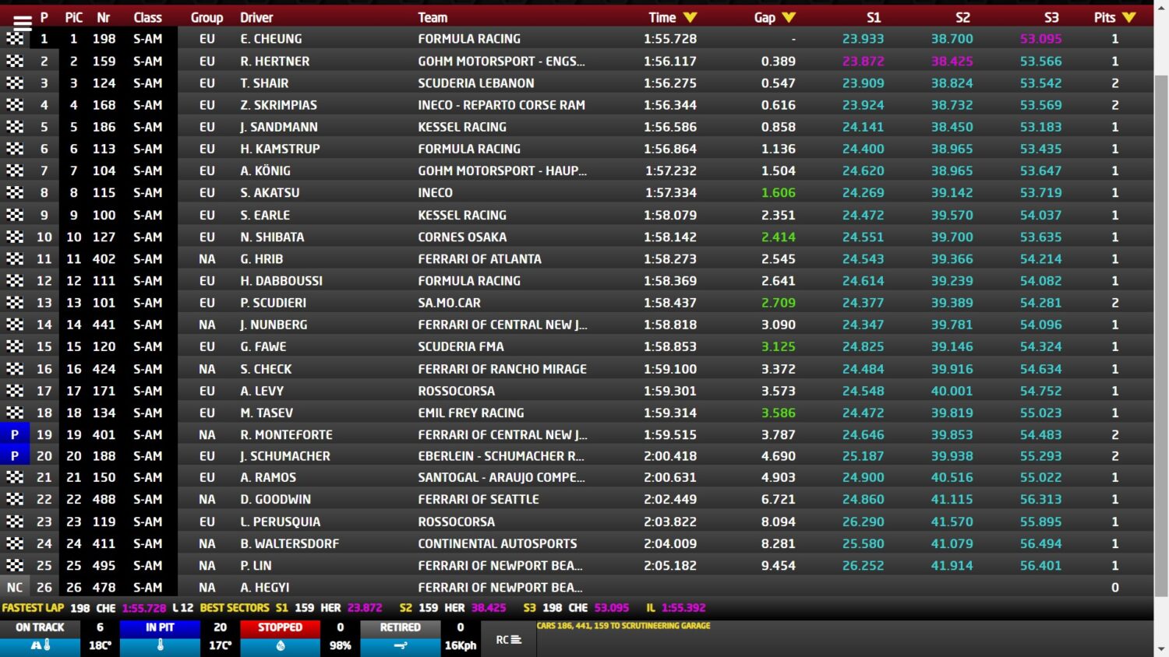
Task: Click the scrutineering garage message
Action: click(x=623, y=625)
